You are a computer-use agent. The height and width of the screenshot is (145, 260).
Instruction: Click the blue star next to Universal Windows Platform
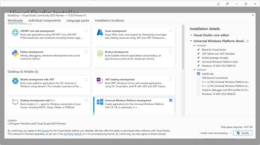[x=248, y=41]
